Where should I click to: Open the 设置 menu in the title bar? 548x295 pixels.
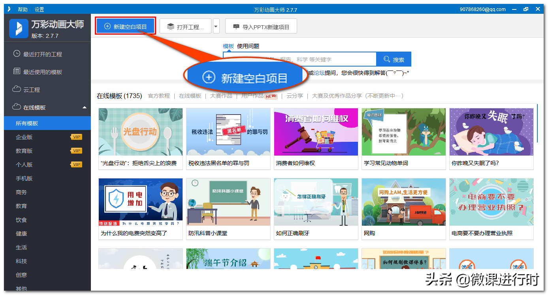[x=39, y=9]
